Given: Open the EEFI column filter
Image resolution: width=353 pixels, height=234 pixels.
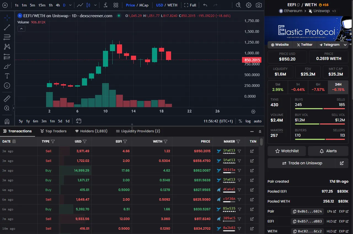Looking at the screenshot, I should pyautogui.click(x=125, y=142).
